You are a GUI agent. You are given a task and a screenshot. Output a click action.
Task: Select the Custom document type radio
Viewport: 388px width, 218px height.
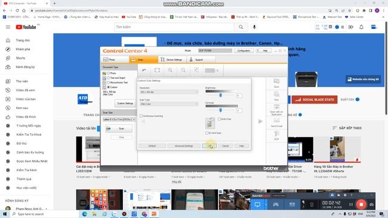[x=109, y=87]
